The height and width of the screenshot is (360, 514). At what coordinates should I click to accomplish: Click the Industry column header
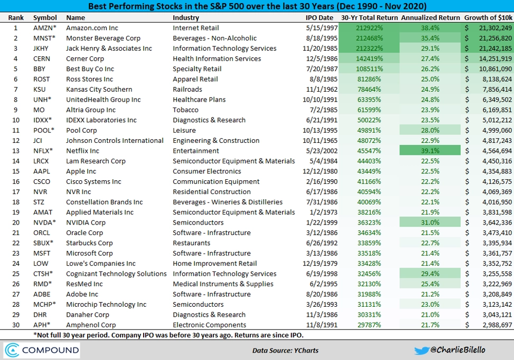[x=186, y=17]
